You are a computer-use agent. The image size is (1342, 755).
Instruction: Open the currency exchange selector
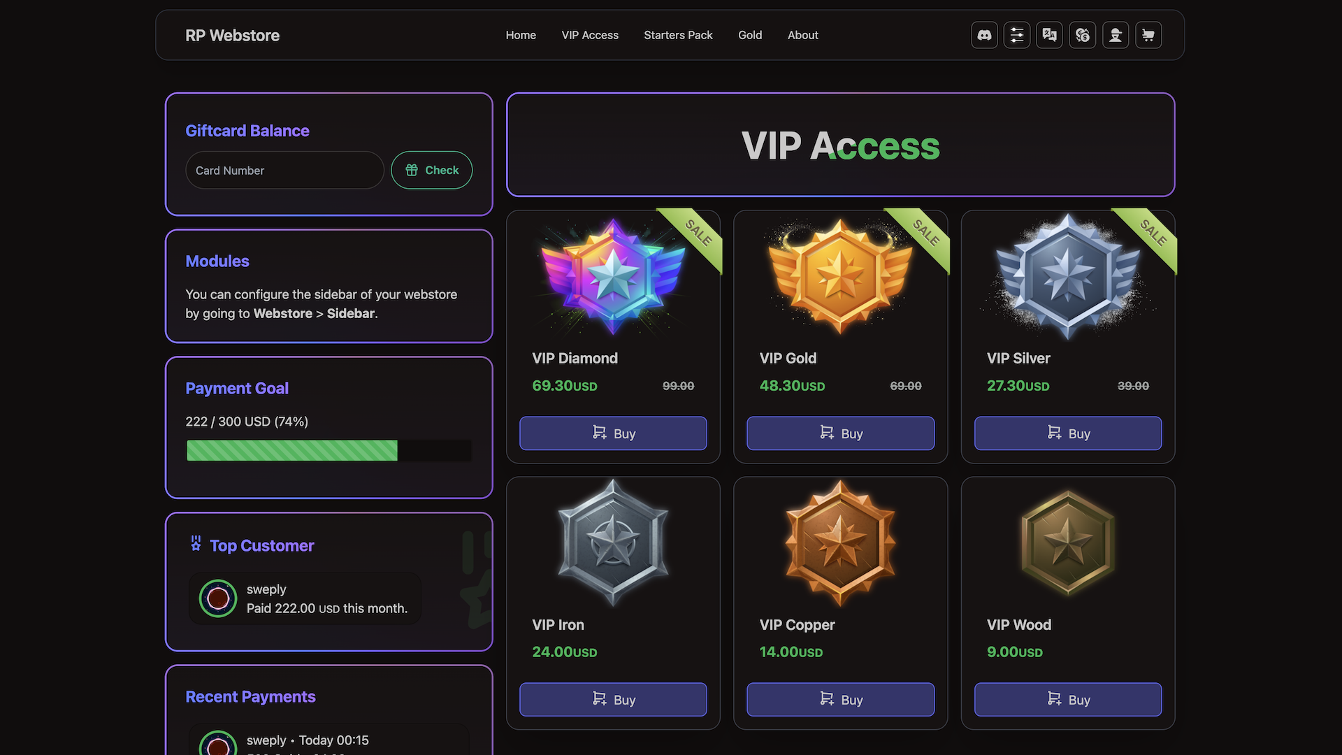(1083, 35)
